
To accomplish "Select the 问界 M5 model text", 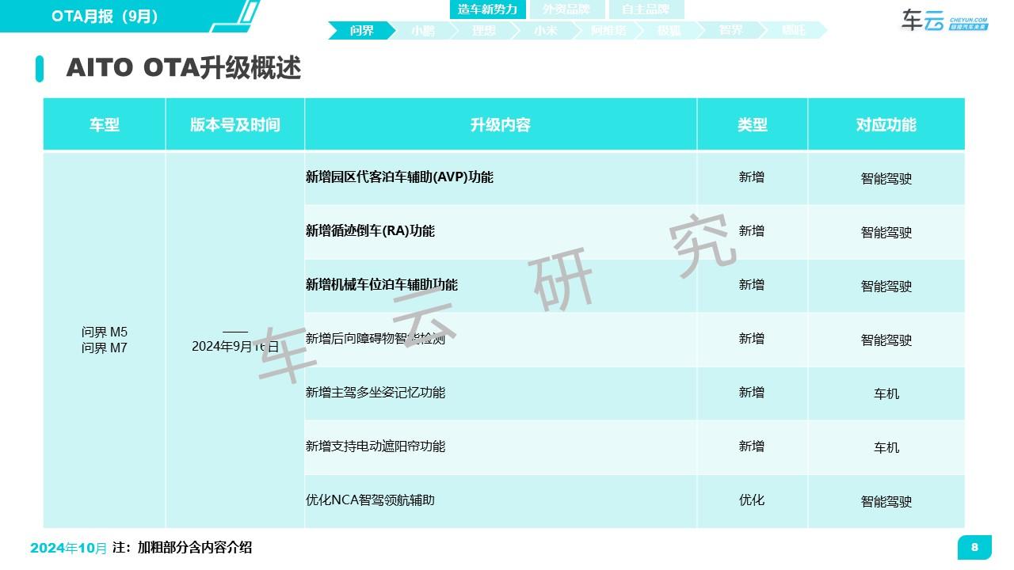I will (x=105, y=332).
